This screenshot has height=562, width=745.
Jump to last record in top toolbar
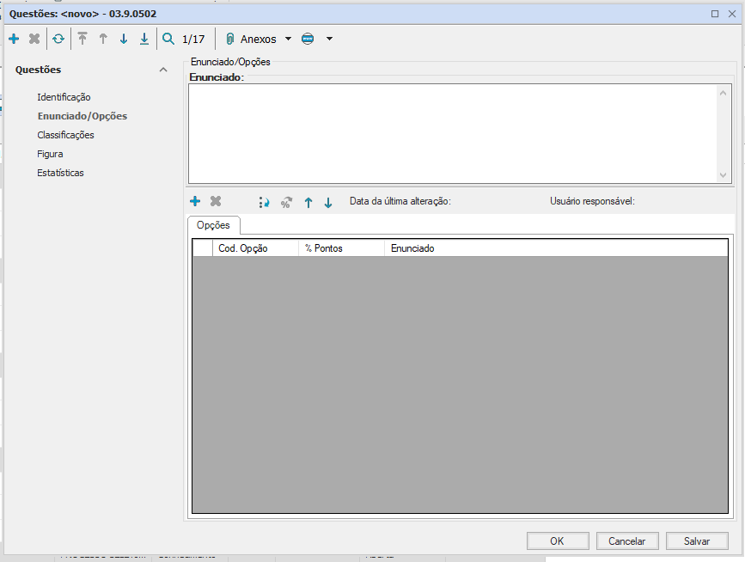pyautogui.click(x=144, y=39)
